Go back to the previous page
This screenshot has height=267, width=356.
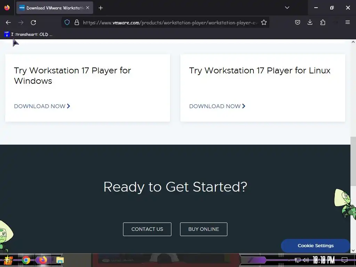point(8,23)
